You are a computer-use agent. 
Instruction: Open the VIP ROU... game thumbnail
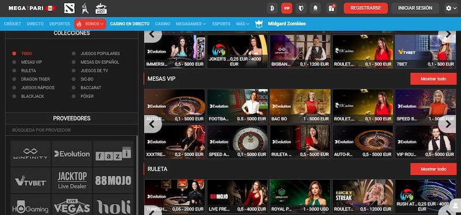click(425, 142)
